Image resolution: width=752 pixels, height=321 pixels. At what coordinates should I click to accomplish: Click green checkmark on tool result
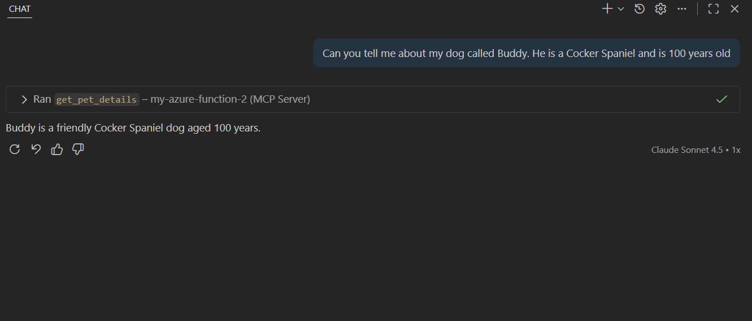pyautogui.click(x=721, y=99)
